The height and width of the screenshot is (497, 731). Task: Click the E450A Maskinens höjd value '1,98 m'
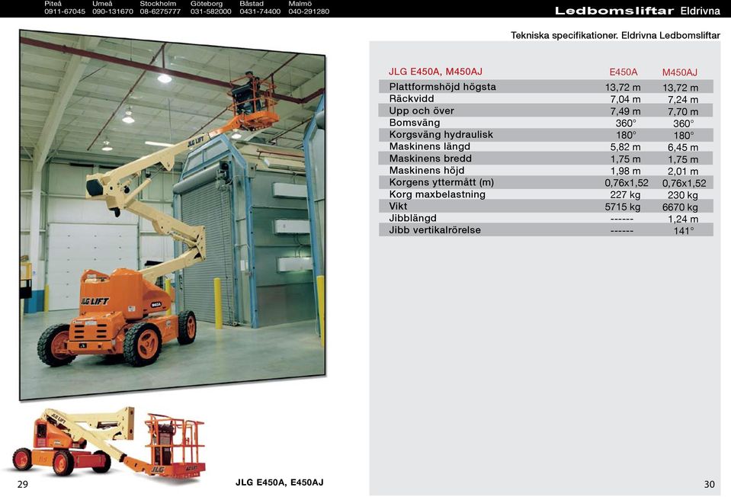click(x=625, y=171)
